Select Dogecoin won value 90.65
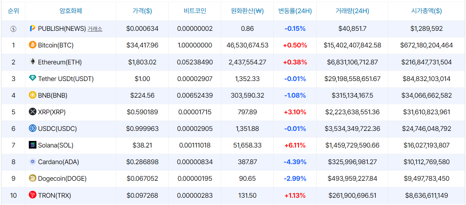 247,178
